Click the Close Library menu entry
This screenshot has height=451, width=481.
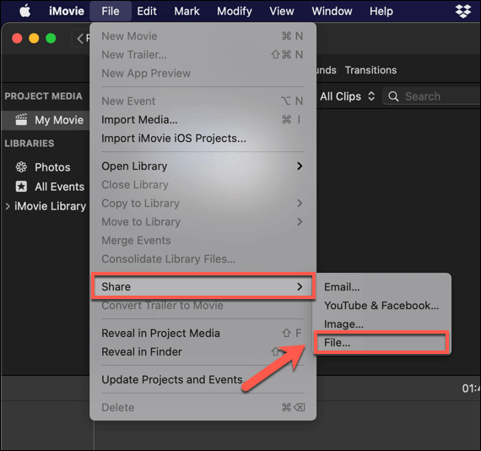click(203, 184)
